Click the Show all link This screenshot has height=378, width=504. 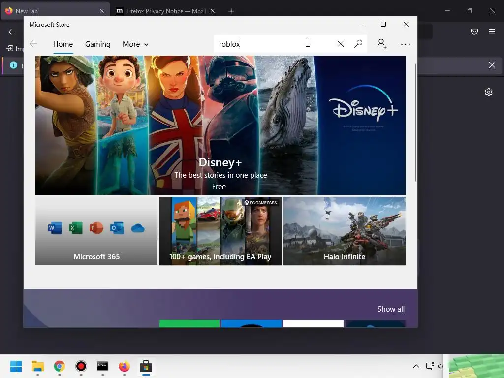coord(391,309)
